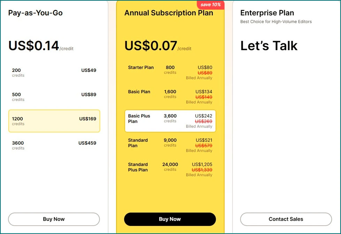The width and height of the screenshot is (341, 234).
Task: Click the Enterprise Plan heading
Action: 267,13
